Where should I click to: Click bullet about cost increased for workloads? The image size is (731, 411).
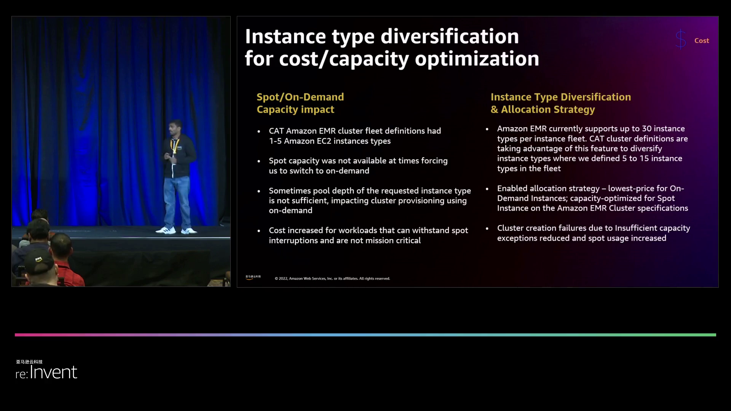pyautogui.click(x=368, y=235)
